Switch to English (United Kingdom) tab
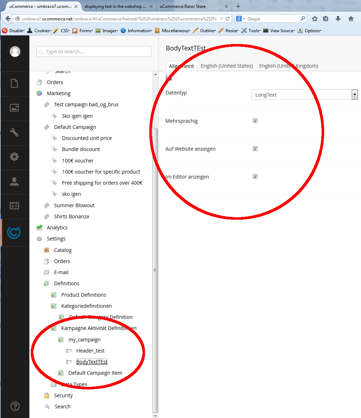The height and width of the screenshot is (418, 361). [x=289, y=66]
